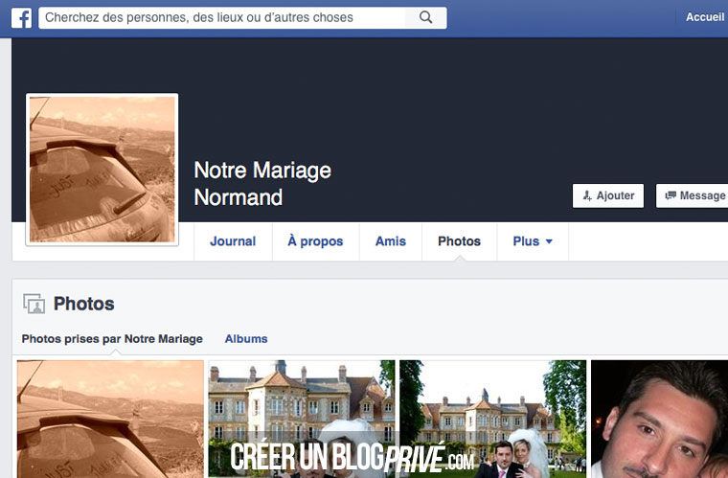Open the Amis tab
The image size is (728, 478).
(x=391, y=241)
